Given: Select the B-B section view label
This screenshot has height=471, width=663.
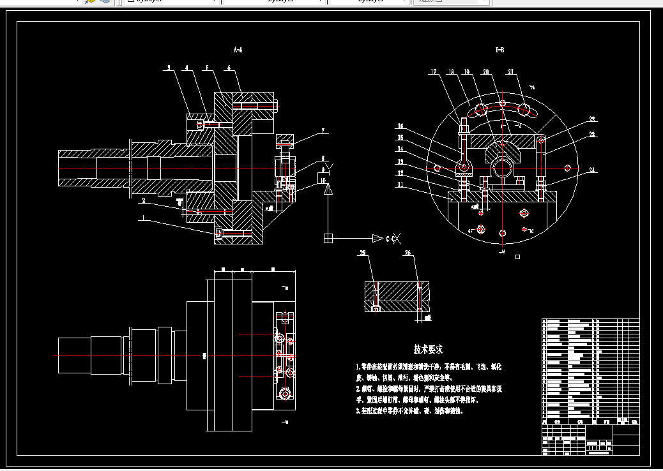Looking at the screenshot, I should 499,50.
